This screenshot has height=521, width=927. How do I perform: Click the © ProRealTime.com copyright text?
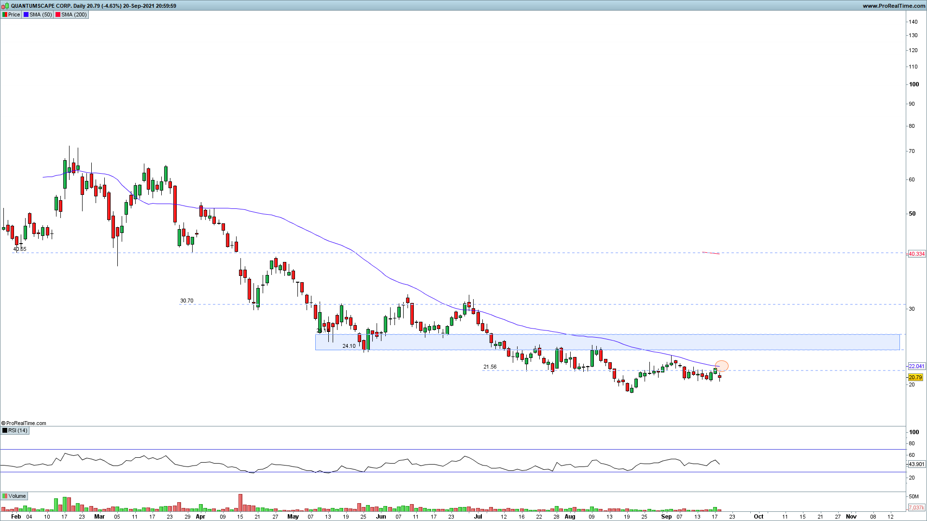[24, 423]
